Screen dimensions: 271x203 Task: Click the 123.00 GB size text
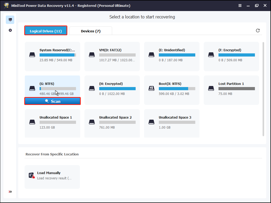[47, 128]
